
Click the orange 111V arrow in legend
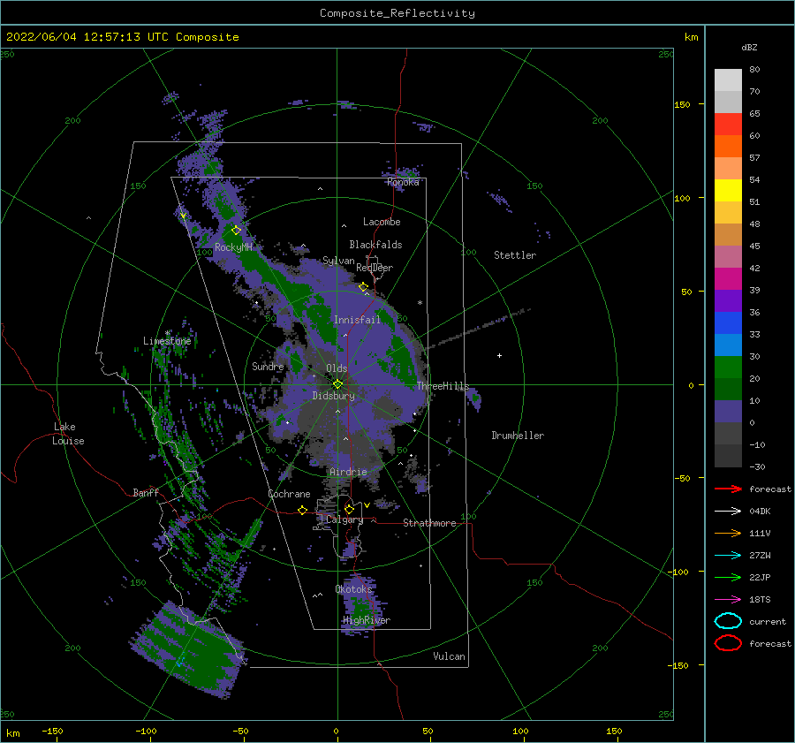pos(728,533)
